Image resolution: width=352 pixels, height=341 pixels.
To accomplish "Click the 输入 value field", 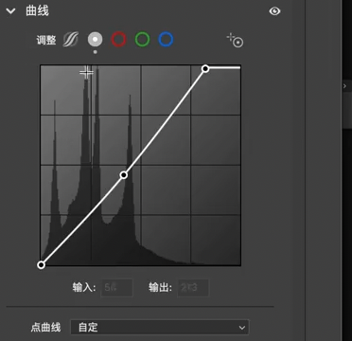I will (116, 288).
